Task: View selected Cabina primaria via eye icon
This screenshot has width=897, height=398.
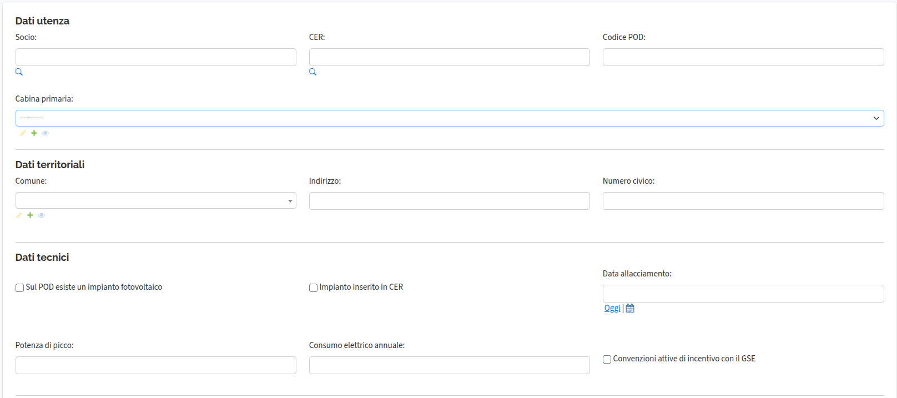Action: [46, 133]
